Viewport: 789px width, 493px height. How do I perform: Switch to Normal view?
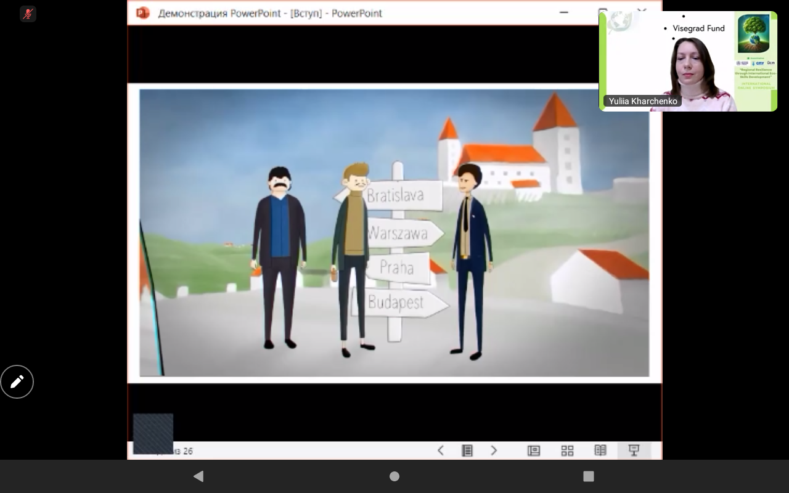(534, 450)
